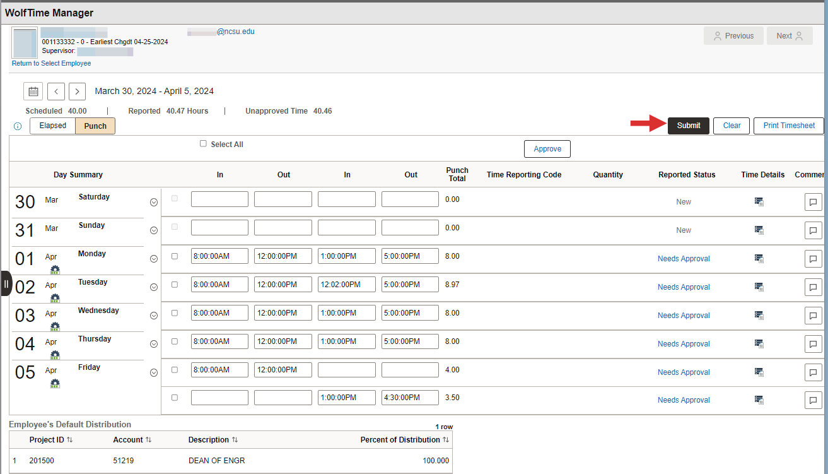Image resolution: width=828 pixels, height=474 pixels.
Task: Open Time Details icon for Monday
Action: (759, 259)
